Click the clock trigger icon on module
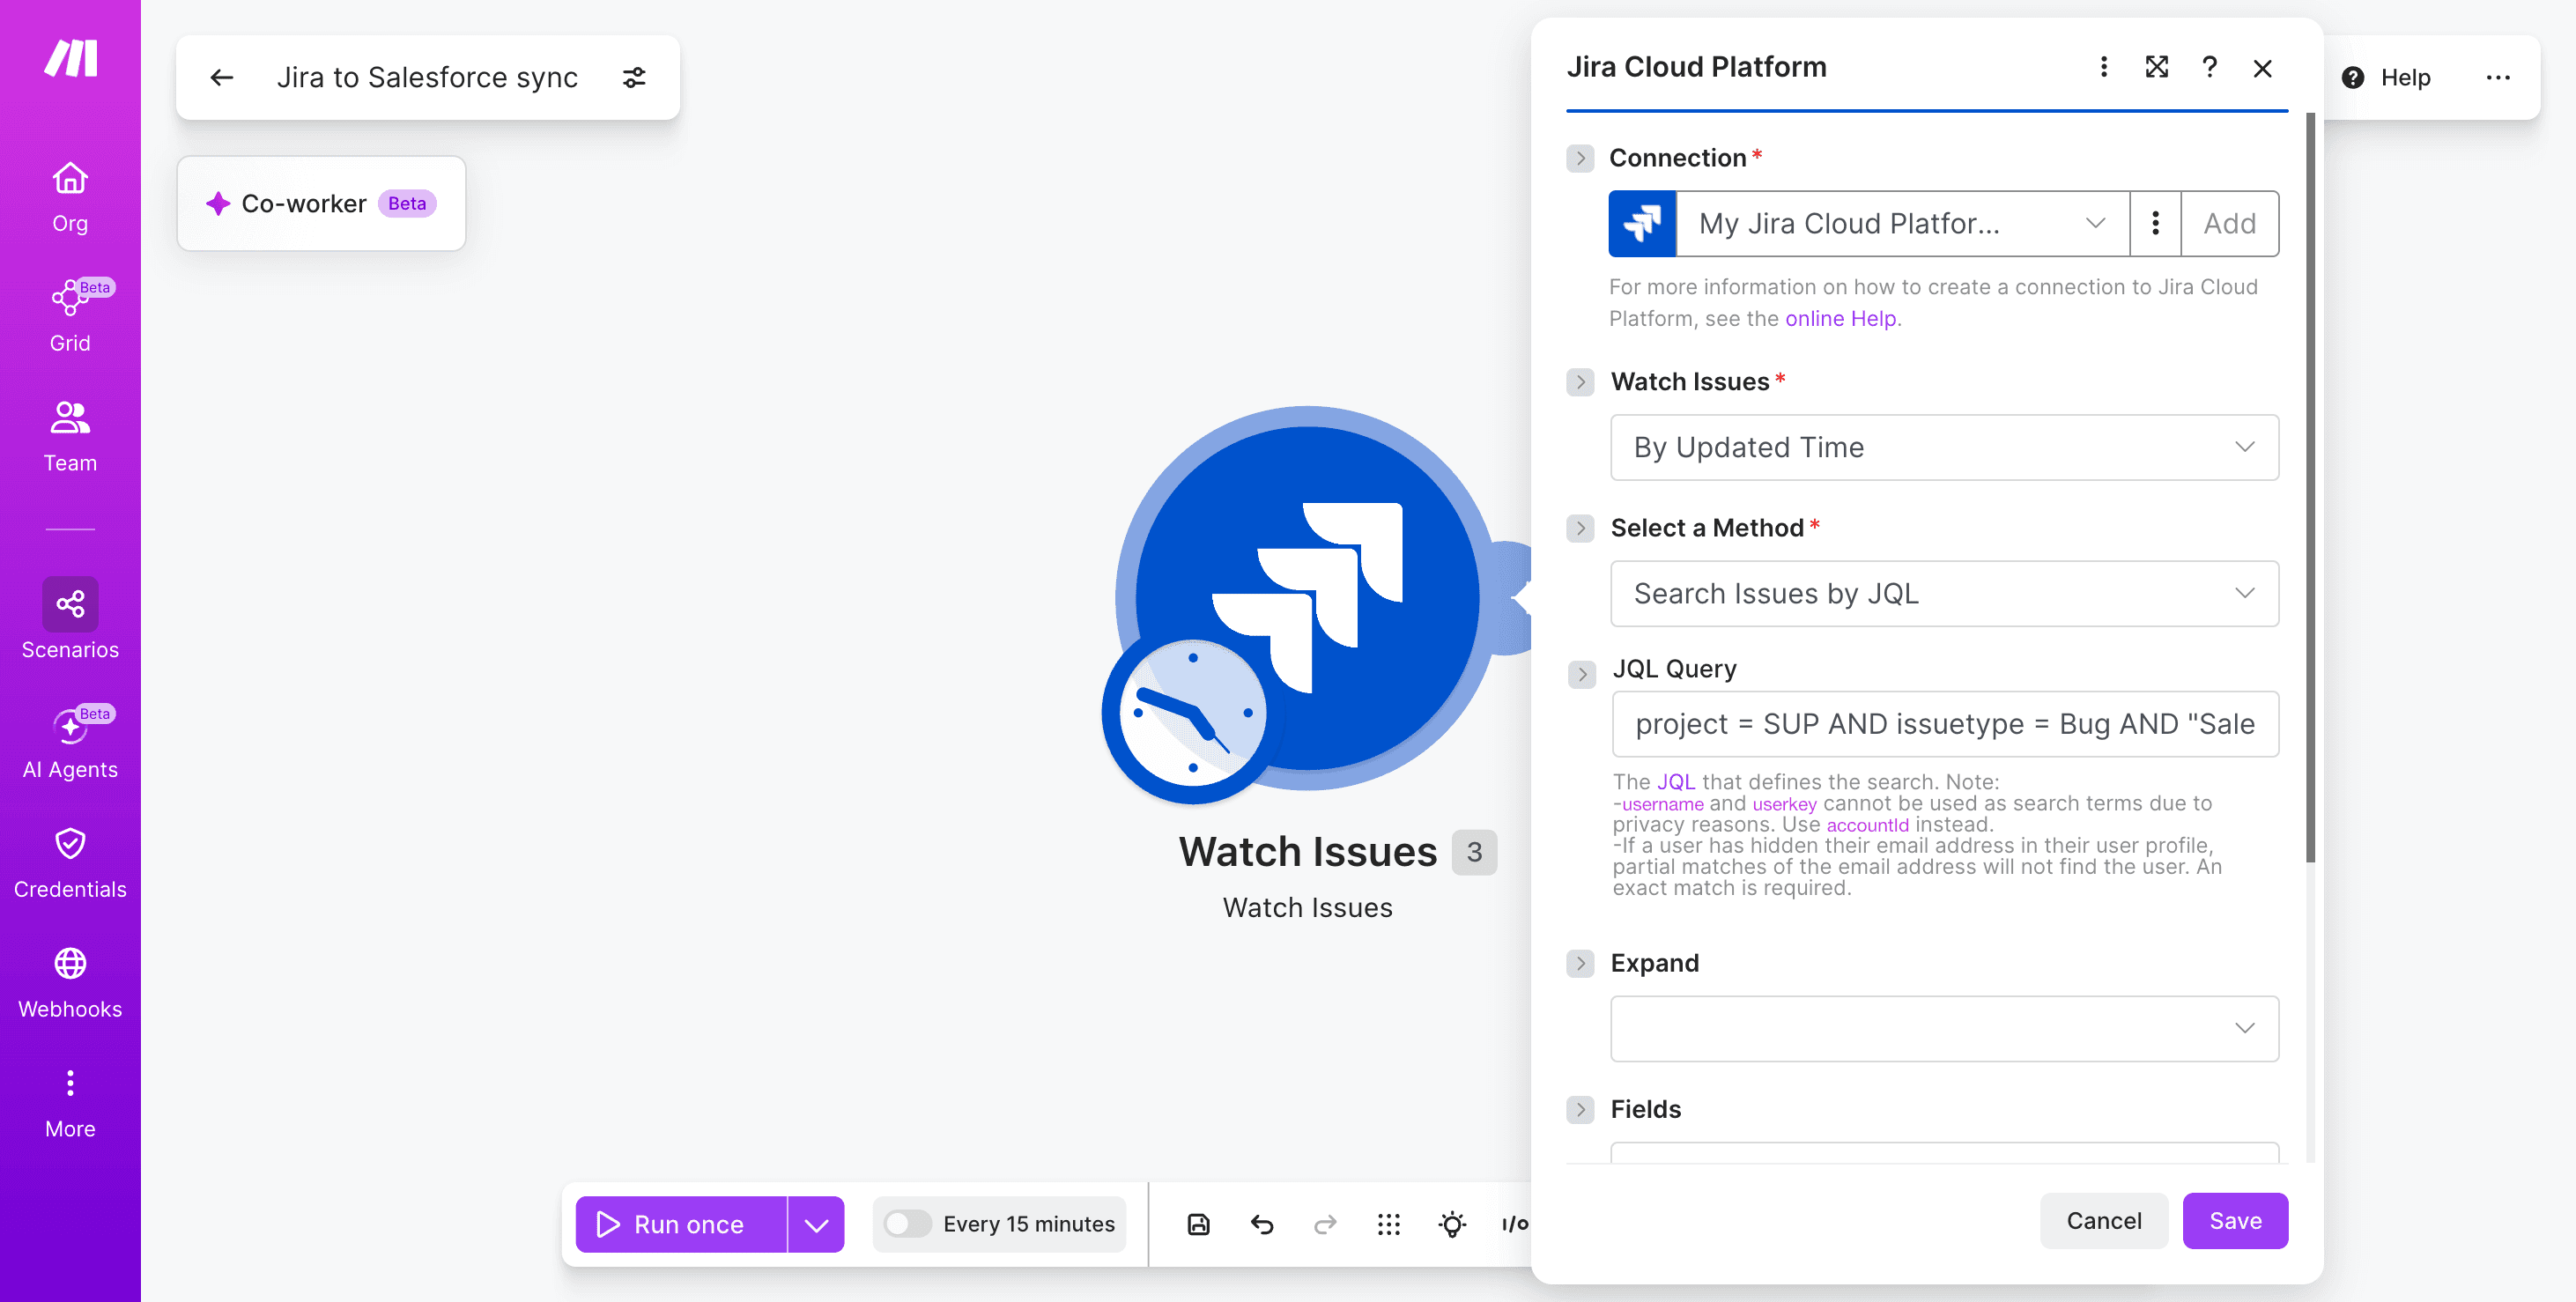The height and width of the screenshot is (1302, 2576). pyautogui.click(x=1192, y=713)
